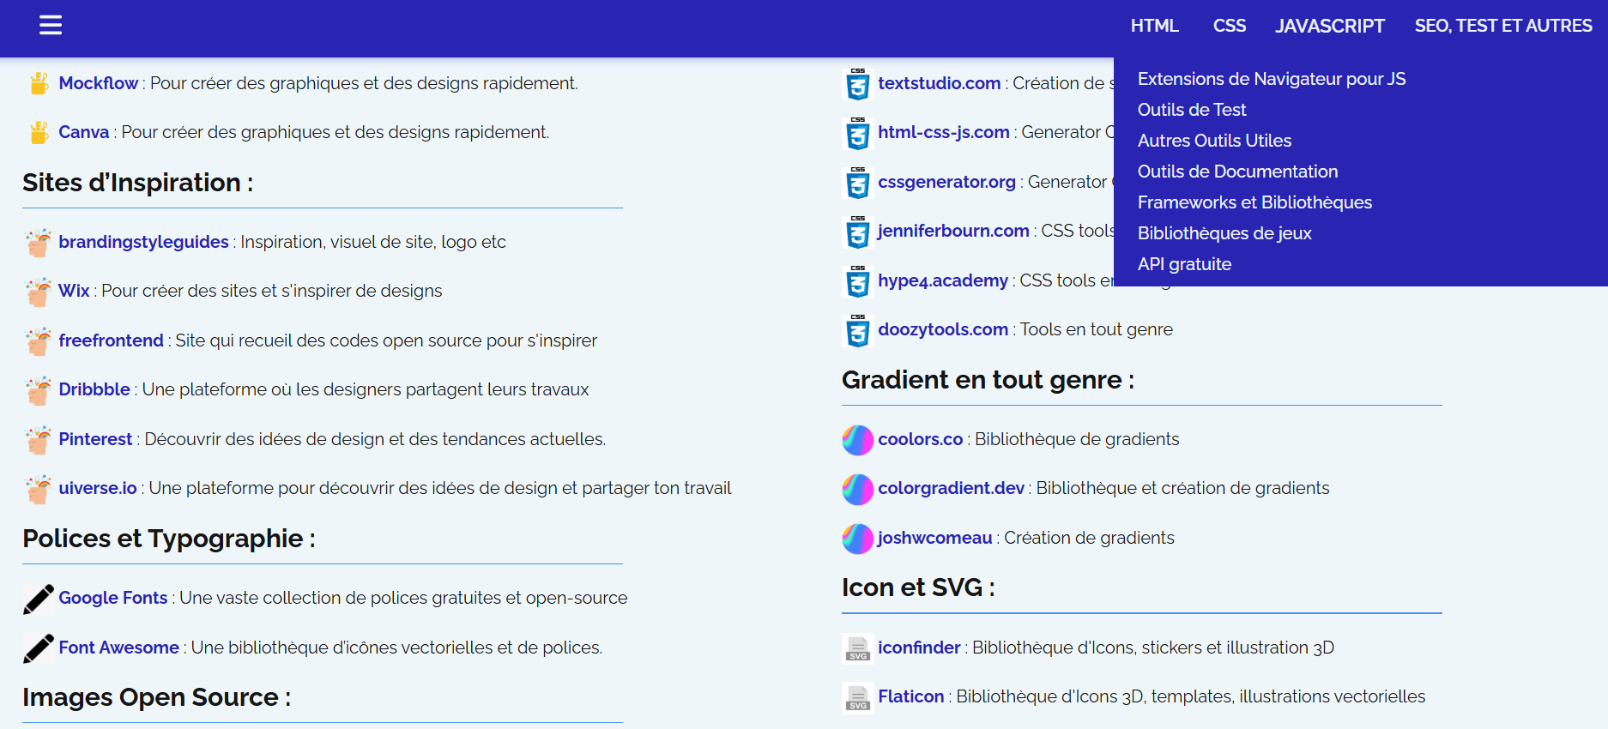Click the icon beside Wix

[x=39, y=292]
